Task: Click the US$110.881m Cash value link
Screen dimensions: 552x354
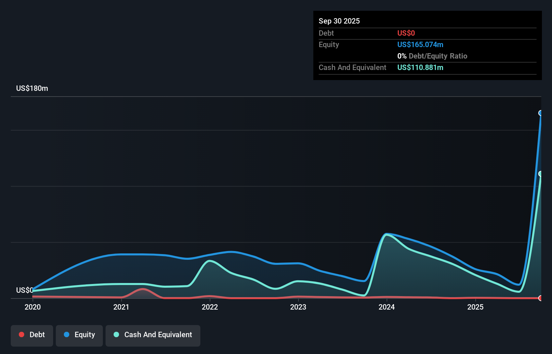Action: pos(420,68)
